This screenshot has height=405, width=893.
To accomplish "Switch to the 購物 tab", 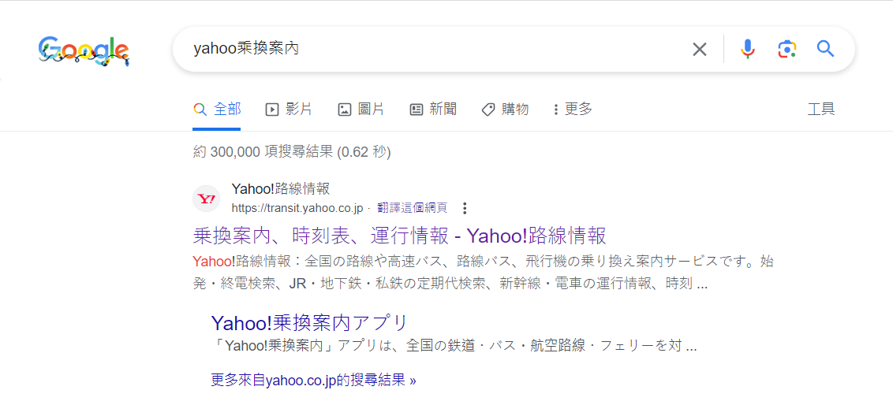I will [x=505, y=110].
